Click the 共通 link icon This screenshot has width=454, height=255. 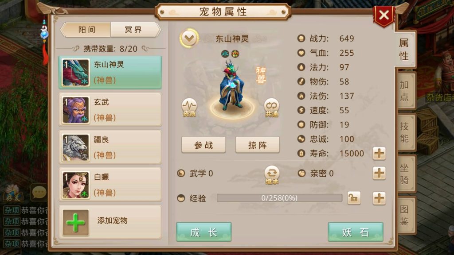[272, 108]
